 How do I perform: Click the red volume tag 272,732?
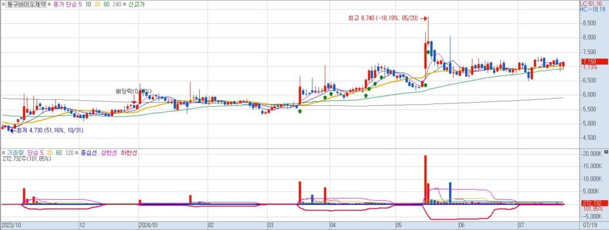[x=594, y=203]
